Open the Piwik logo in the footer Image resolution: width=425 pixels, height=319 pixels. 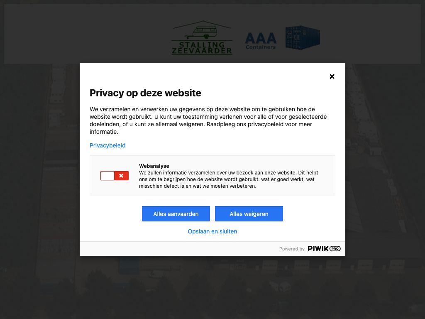pos(318,249)
